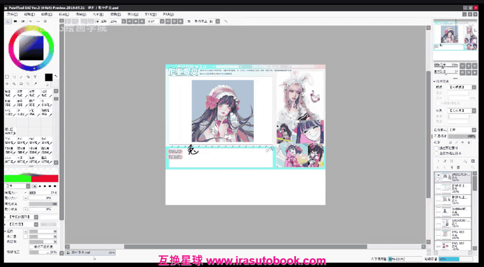Open the stabilizer level dropdown
484x267 pixels.
[217, 21]
